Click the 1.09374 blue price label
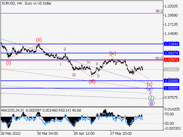The height and width of the screenshot is (137, 183). [172, 53]
